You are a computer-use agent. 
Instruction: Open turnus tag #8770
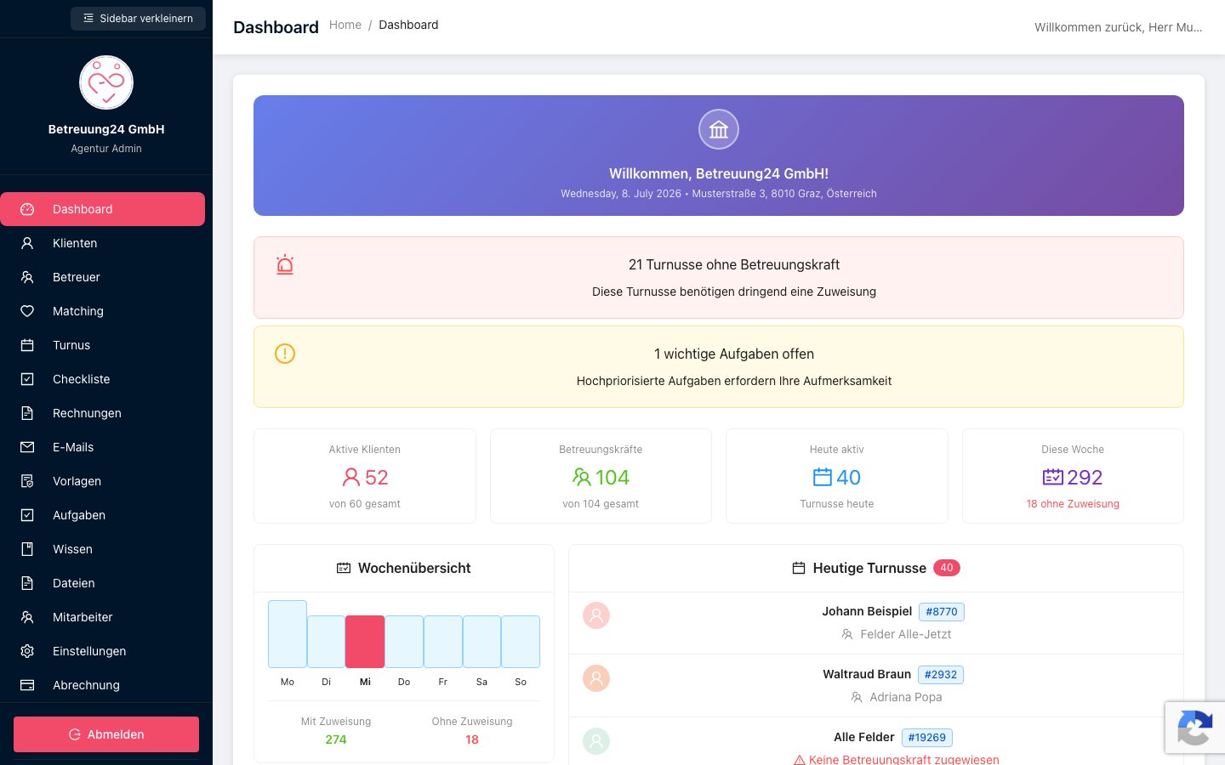pyautogui.click(x=942, y=612)
